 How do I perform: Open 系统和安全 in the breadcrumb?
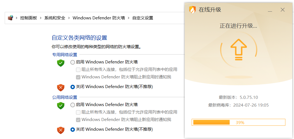pos(55,18)
